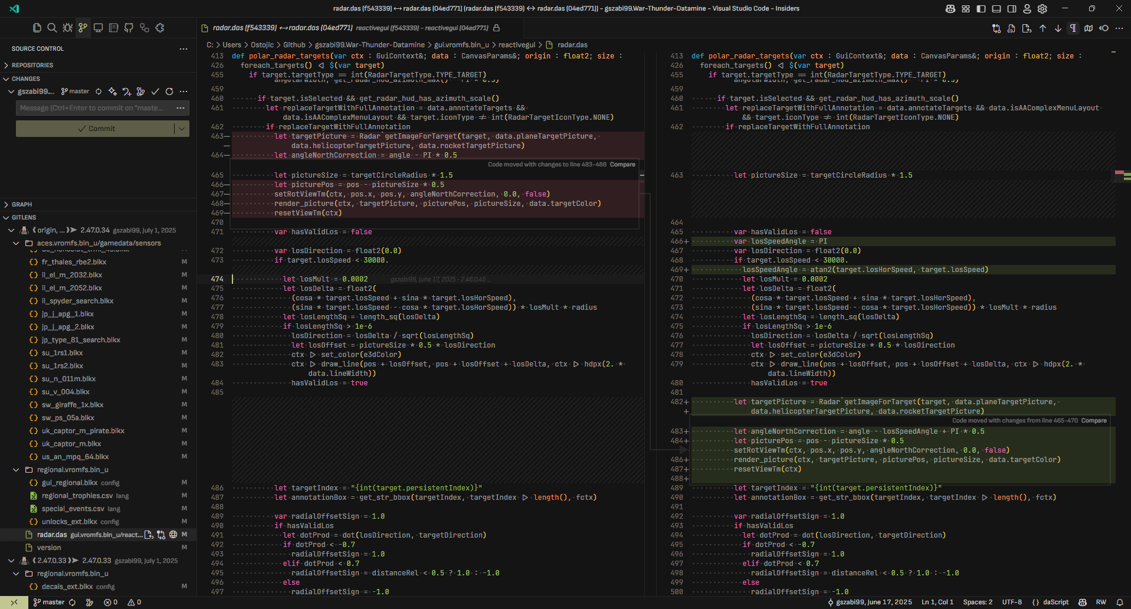Open remote window button in status bar
This screenshot has height=609, width=1131.
click(x=14, y=603)
